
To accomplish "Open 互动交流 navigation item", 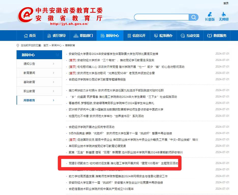I will click(x=190, y=36).
